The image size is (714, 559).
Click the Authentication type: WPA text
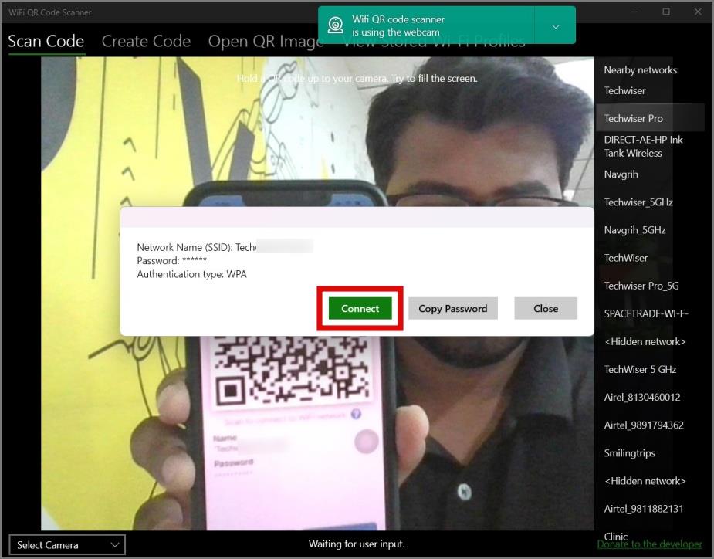click(x=191, y=274)
